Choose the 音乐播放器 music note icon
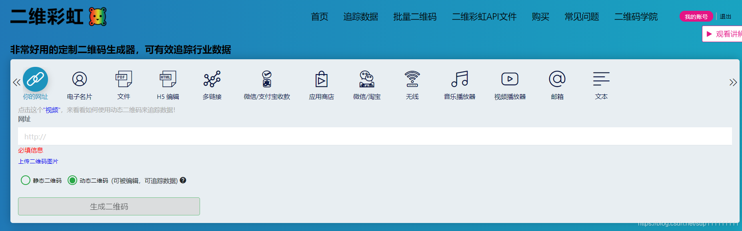742x231 pixels. (460, 79)
